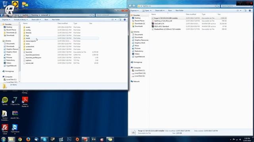Launch TeamViewer desktop shortcut
This screenshot has width=254, height=142.
pos(15,129)
